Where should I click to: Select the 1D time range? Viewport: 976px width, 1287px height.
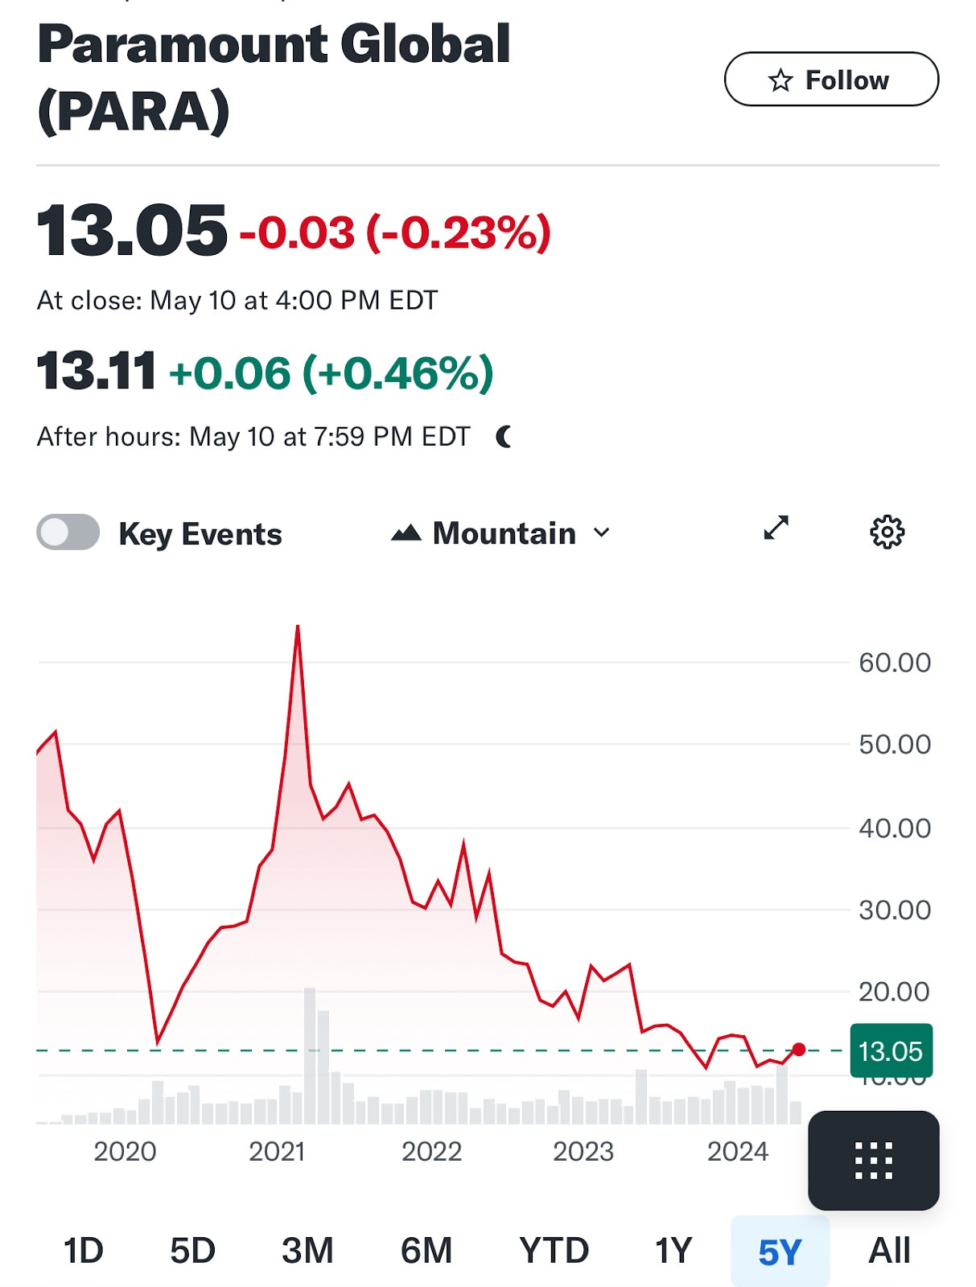(84, 1251)
